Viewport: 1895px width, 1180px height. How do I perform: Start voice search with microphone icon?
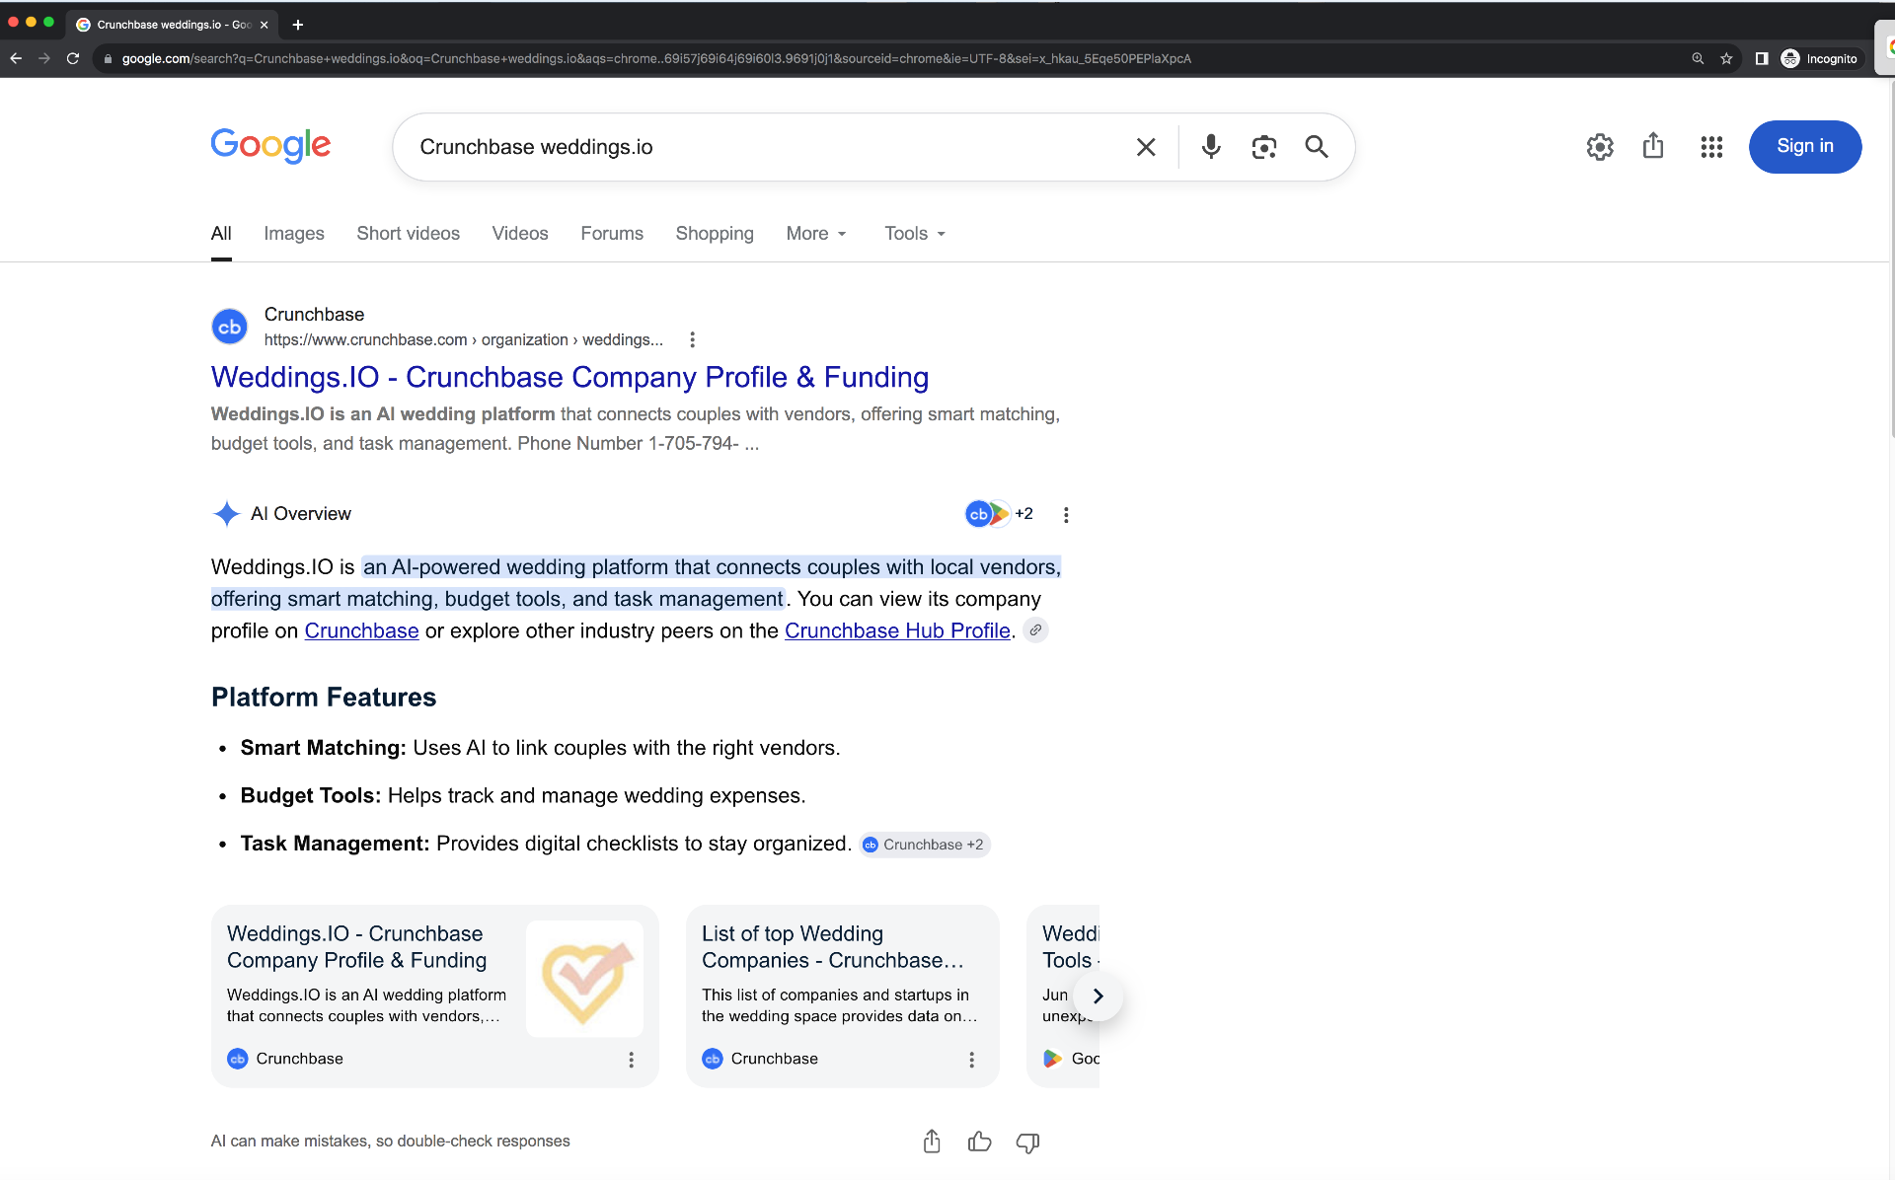click(x=1211, y=147)
